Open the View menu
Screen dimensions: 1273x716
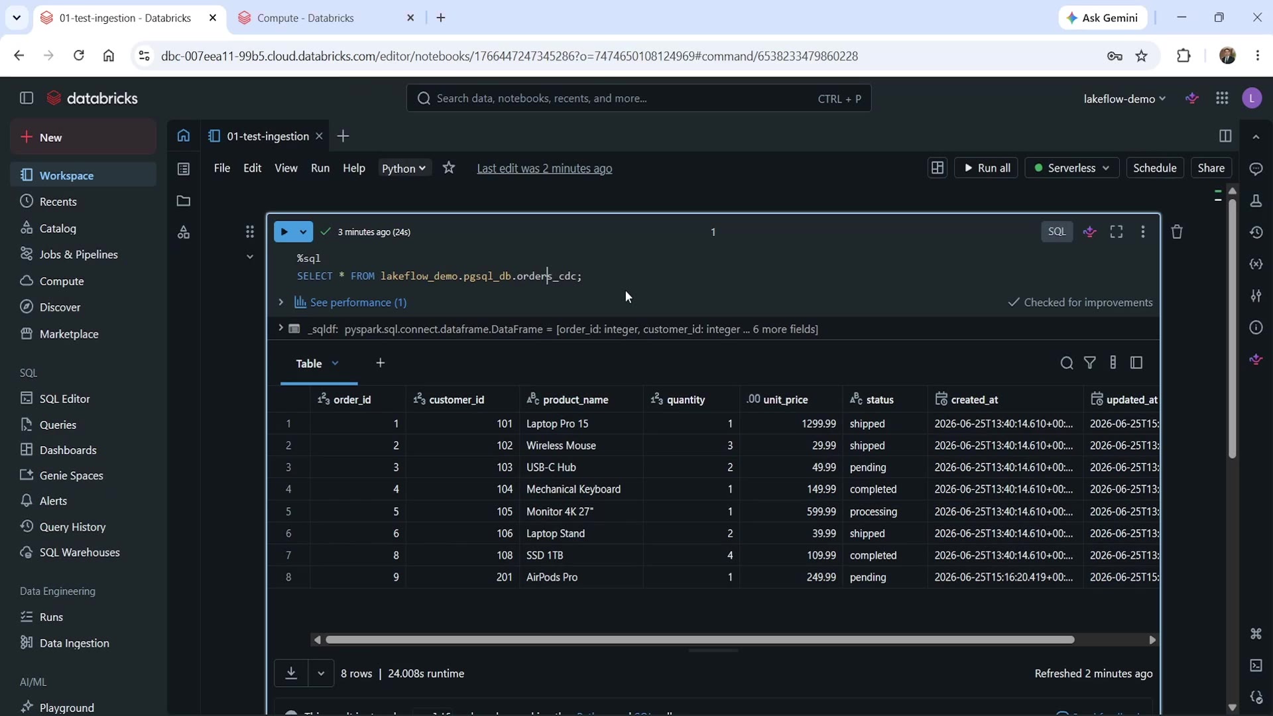coord(286,168)
